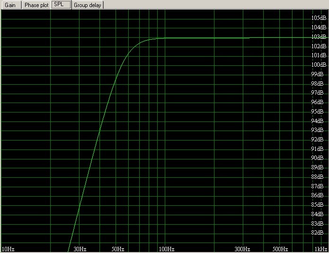Click the 104dB axis label

point(319,27)
